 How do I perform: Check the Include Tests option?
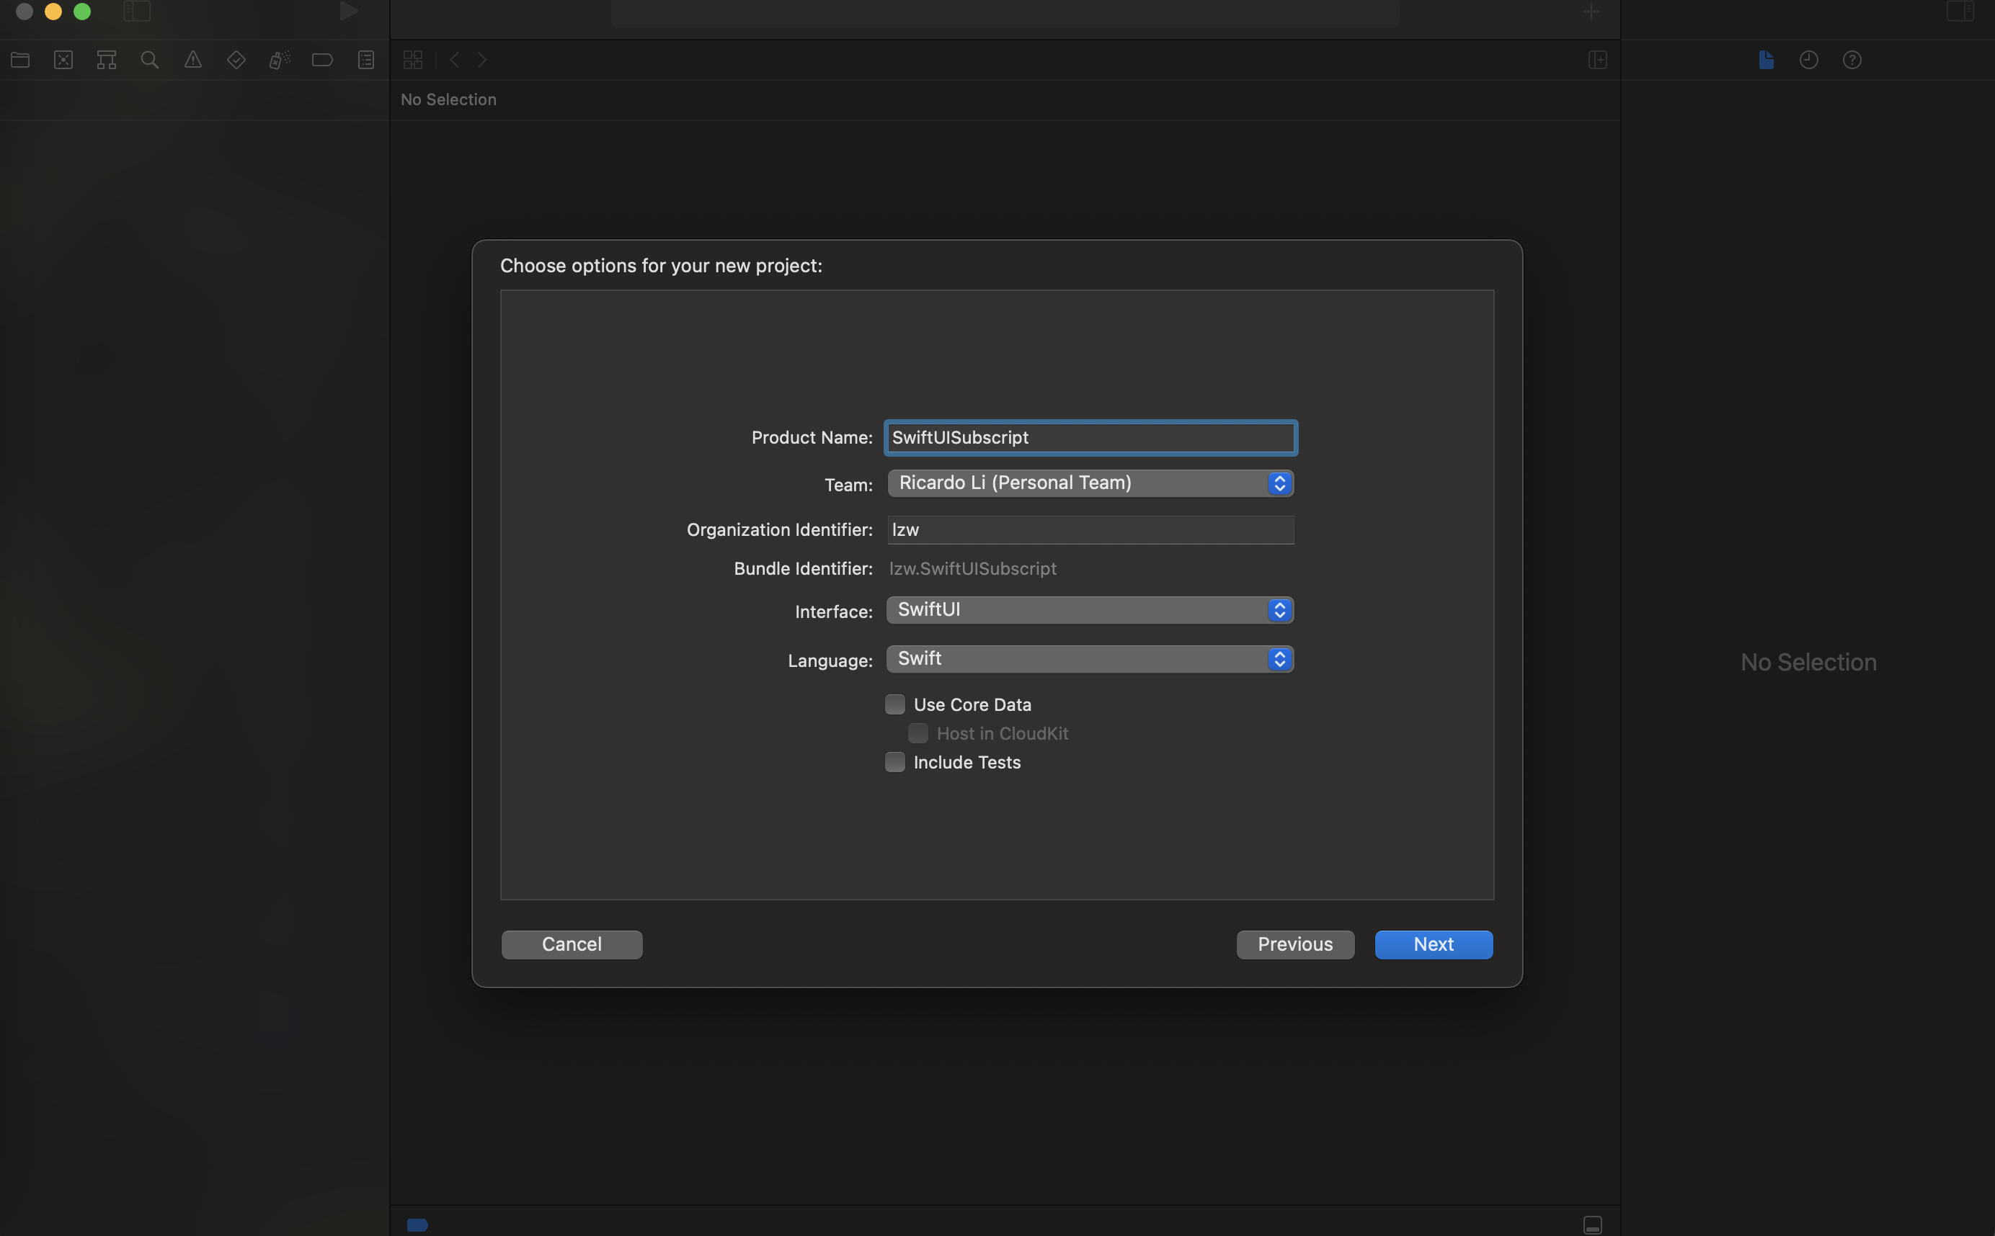pyautogui.click(x=895, y=762)
